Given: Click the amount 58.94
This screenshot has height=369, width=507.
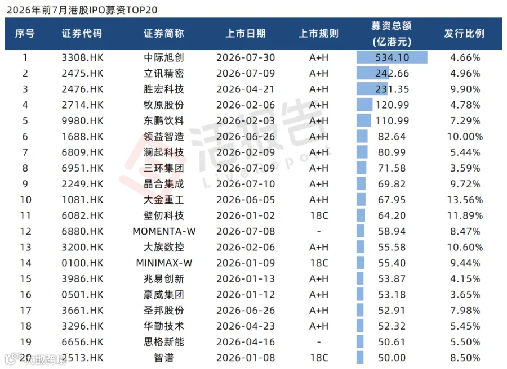Looking at the screenshot, I should click(x=392, y=232).
